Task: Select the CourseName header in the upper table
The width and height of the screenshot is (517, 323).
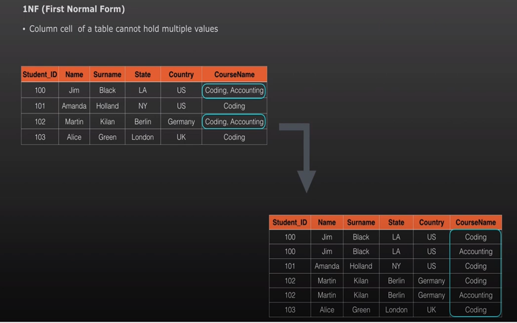Action: pos(234,74)
